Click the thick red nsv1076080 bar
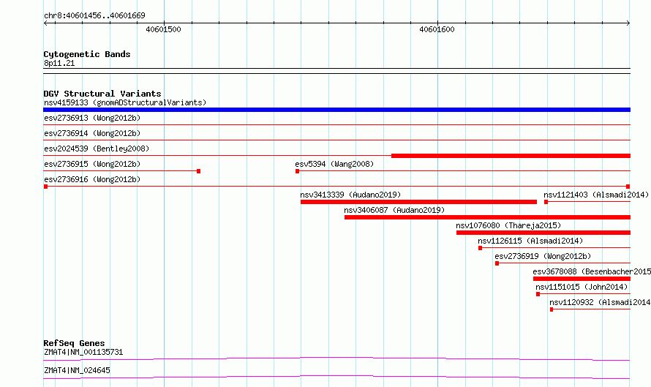The height and width of the screenshot is (387, 651). pos(543,233)
